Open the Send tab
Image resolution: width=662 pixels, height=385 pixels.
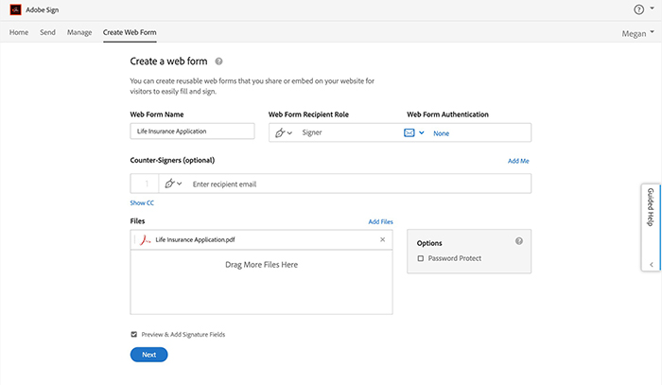47,32
